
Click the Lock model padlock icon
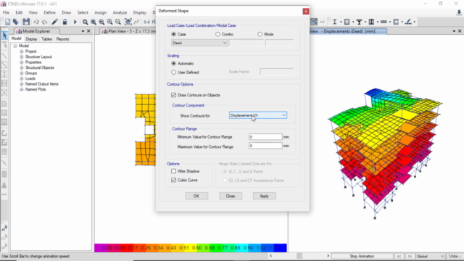[x=65, y=22]
